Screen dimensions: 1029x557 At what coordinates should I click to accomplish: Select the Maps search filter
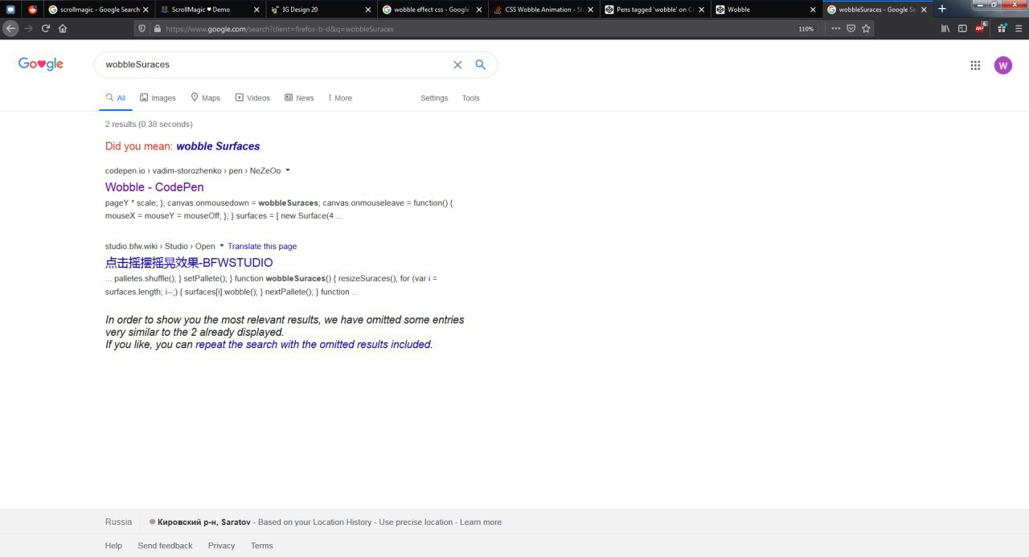click(x=205, y=98)
